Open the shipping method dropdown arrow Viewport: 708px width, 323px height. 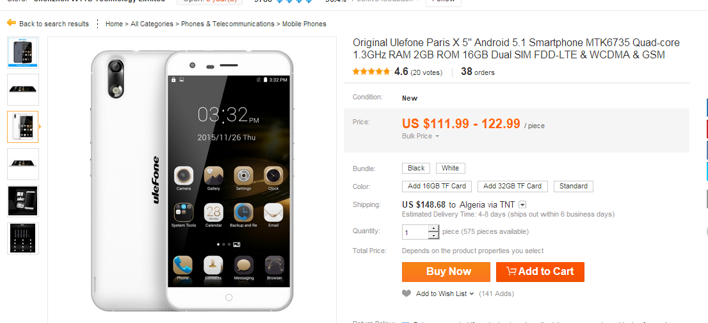(x=522, y=204)
